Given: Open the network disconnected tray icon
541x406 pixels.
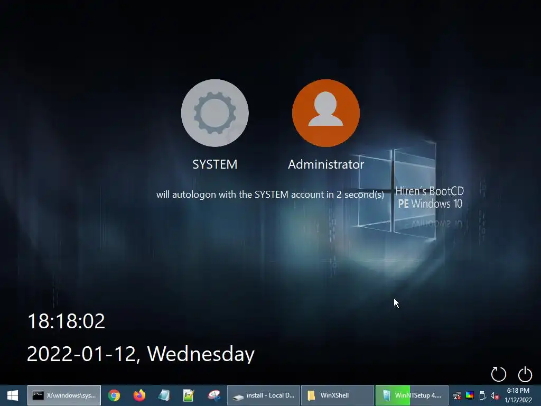Looking at the screenshot, I should [457, 395].
